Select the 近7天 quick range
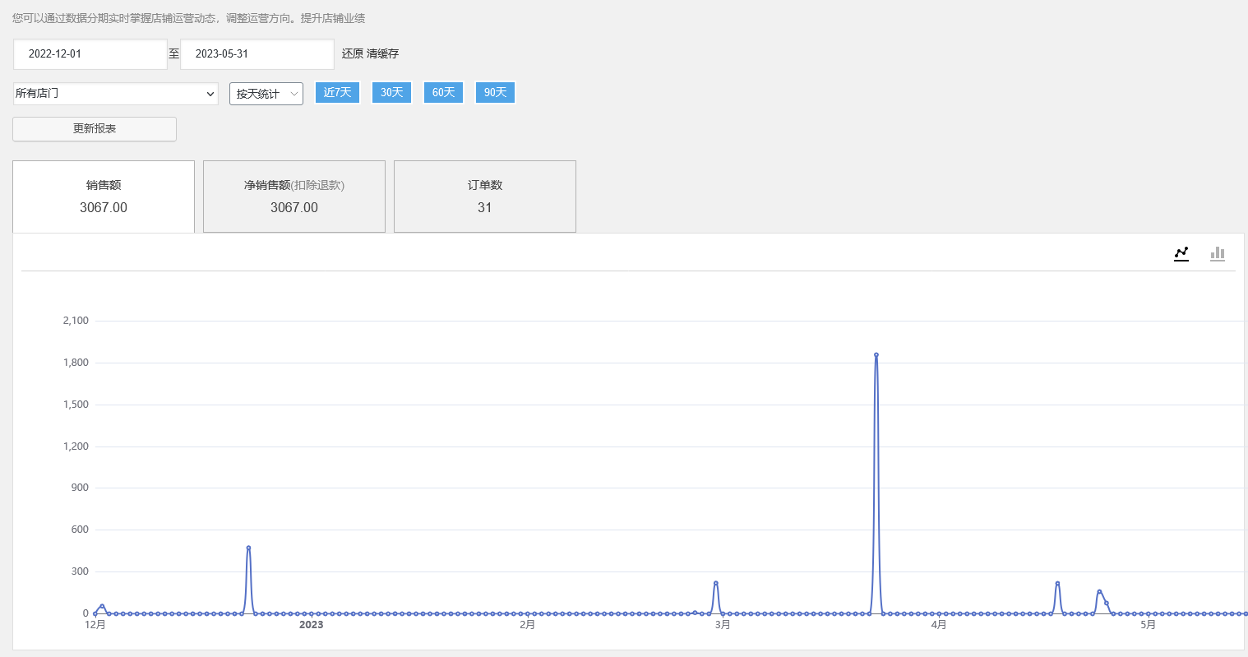The width and height of the screenshot is (1248, 657). [x=337, y=92]
